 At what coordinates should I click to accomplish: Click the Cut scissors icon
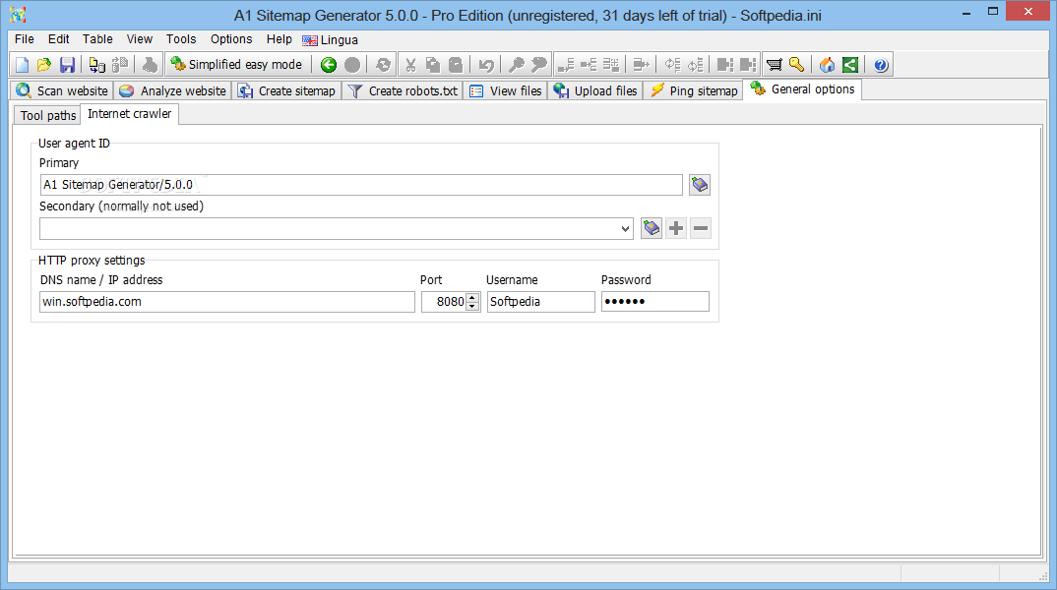(409, 65)
